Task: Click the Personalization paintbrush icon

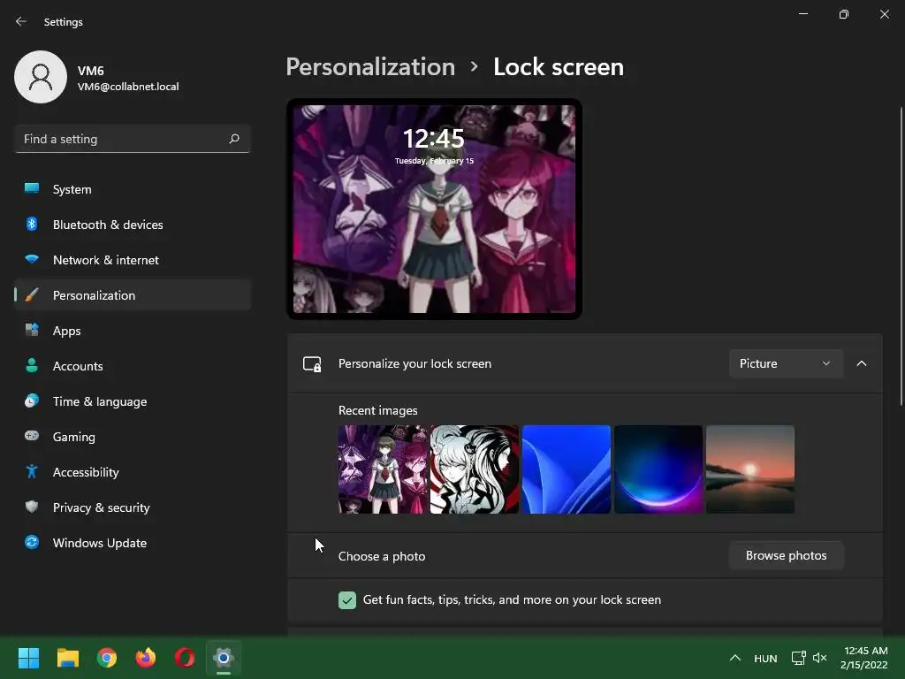Action: pos(32,295)
